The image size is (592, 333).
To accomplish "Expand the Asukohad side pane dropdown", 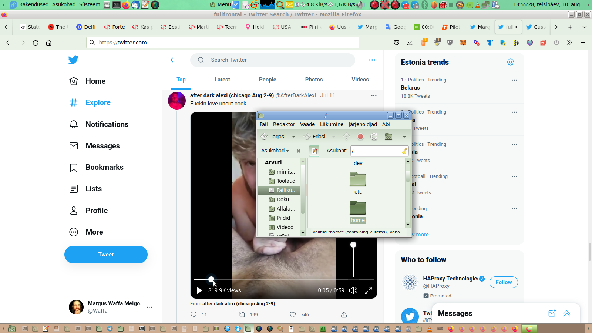I will [275, 151].
